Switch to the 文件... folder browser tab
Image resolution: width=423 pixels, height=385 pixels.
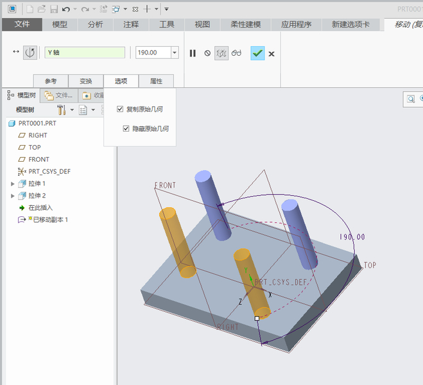[59, 96]
